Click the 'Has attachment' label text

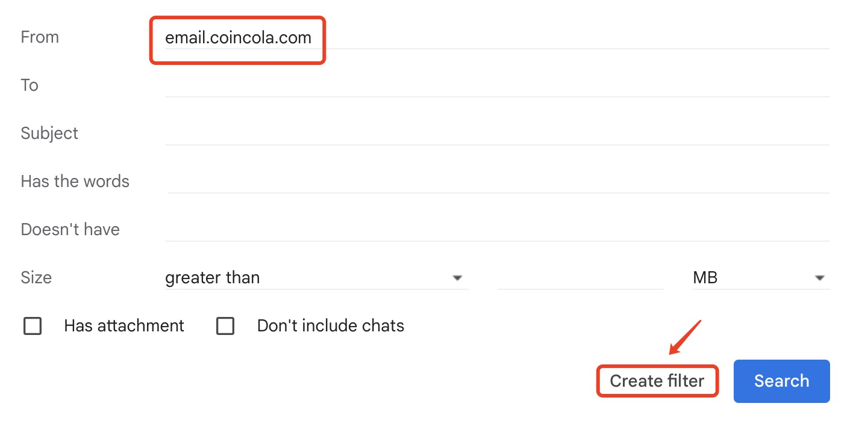tap(124, 326)
